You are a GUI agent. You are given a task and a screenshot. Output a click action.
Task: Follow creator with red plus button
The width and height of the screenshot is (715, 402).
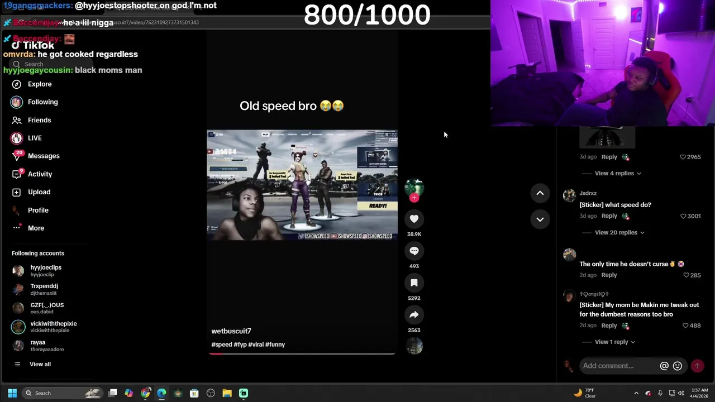pos(414,198)
